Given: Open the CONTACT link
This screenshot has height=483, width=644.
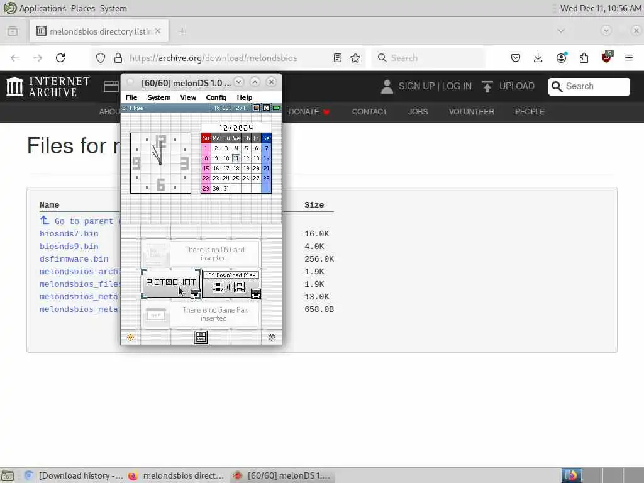Looking at the screenshot, I should pos(369,112).
